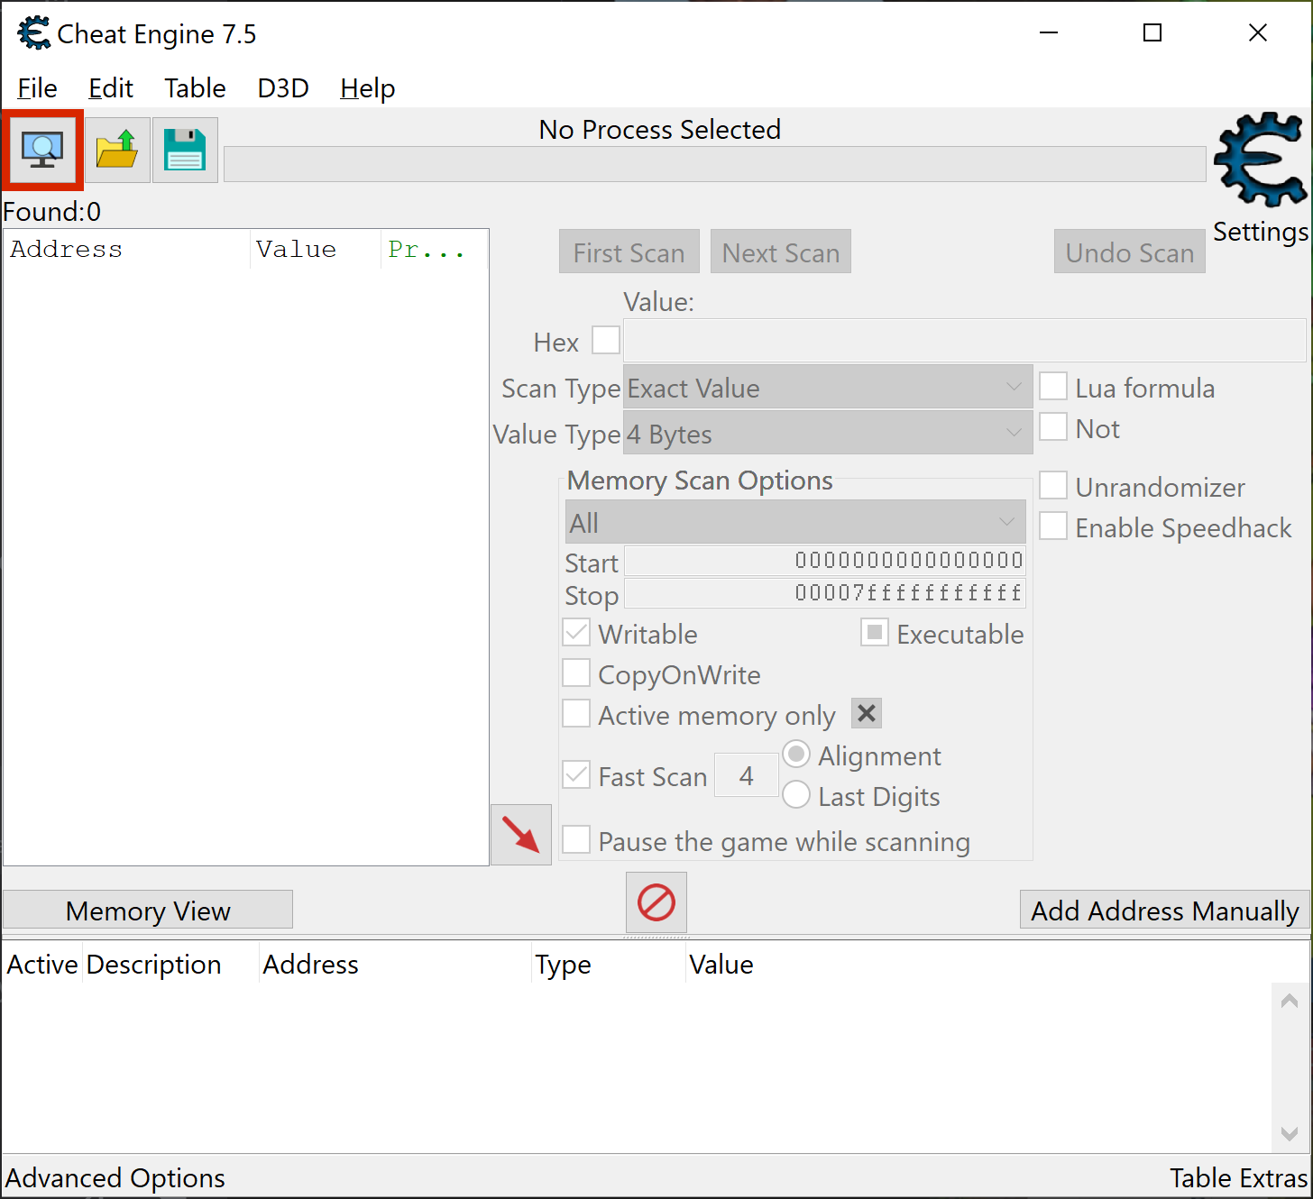The height and width of the screenshot is (1199, 1313).
Task: Maximize the Cheat Engine window
Action: pyautogui.click(x=1152, y=33)
